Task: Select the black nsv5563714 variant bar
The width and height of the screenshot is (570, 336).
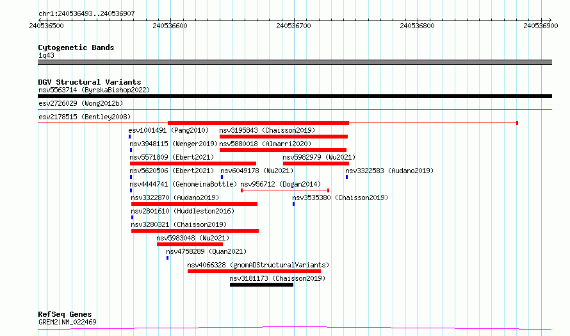Action: [295, 96]
